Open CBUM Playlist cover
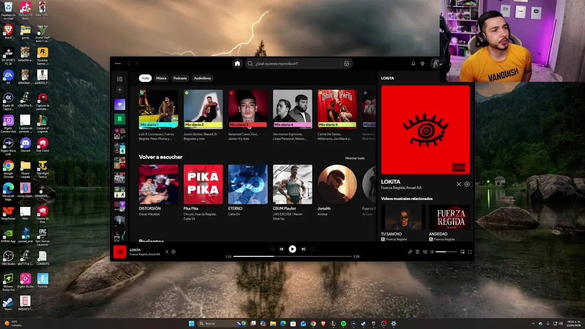The image size is (585, 329). tap(292, 184)
